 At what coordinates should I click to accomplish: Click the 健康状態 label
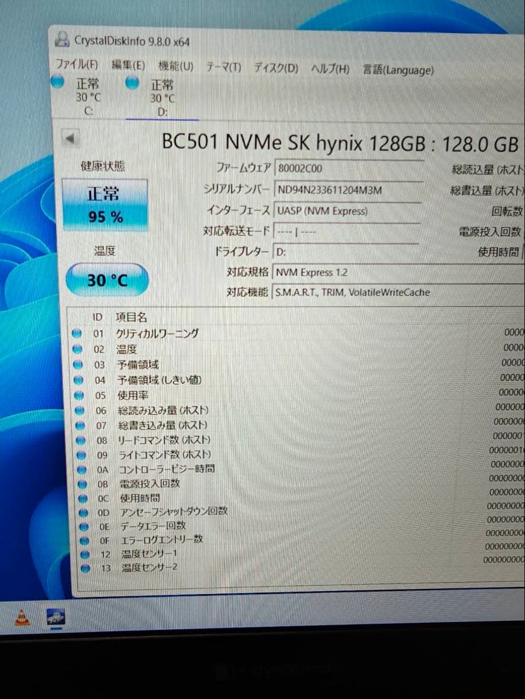click(103, 166)
